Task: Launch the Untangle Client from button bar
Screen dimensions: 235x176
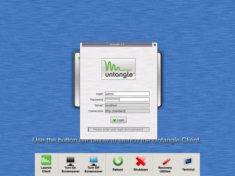Action: [46, 164]
